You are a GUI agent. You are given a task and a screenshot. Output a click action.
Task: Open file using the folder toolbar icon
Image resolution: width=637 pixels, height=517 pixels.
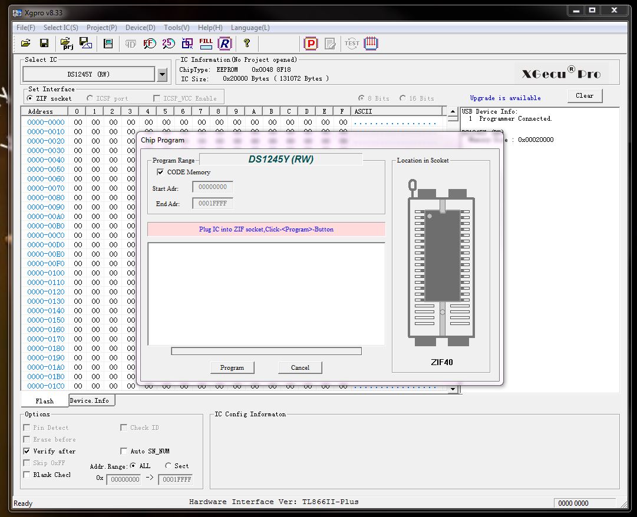pyautogui.click(x=25, y=43)
